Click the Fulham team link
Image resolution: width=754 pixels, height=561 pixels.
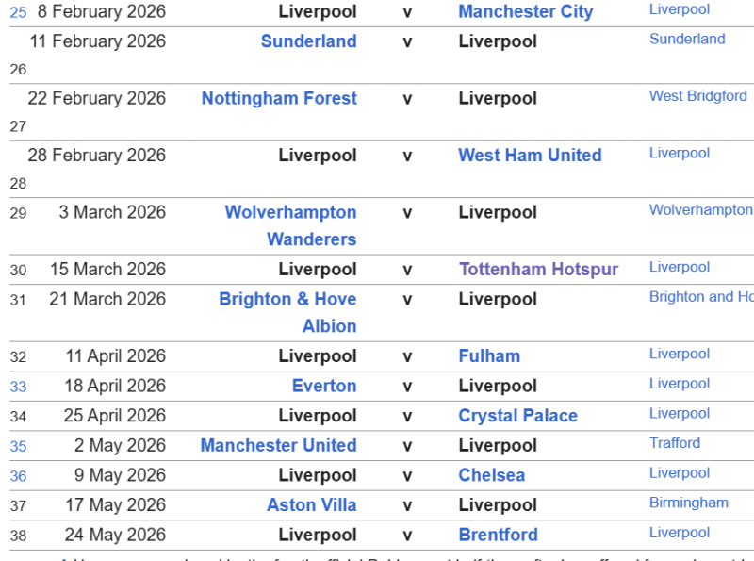tap(489, 356)
